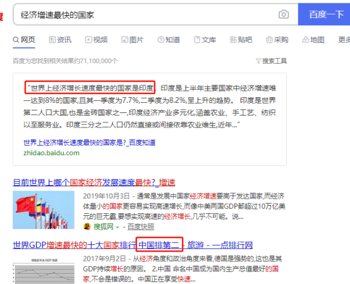350x284 pixels.
Task: Open the 贴吧 tab
Action: click(x=241, y=40)
